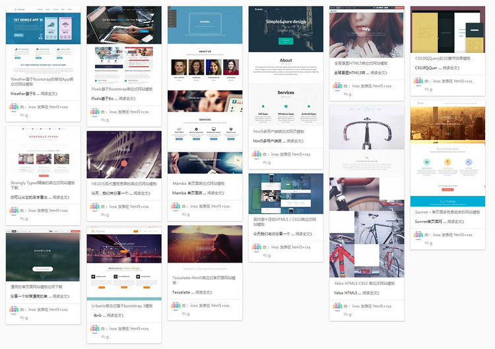
Task: Select the author avatar on the 全背景图HTML5 card
Action: (x=337, y=86)
